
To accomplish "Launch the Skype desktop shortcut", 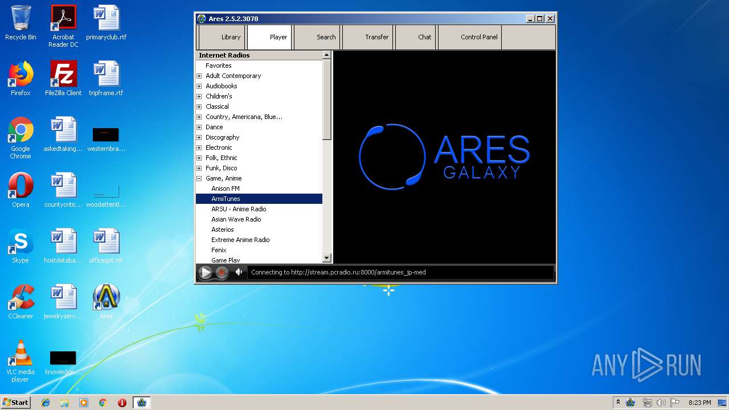I will [x=21, y=246].
